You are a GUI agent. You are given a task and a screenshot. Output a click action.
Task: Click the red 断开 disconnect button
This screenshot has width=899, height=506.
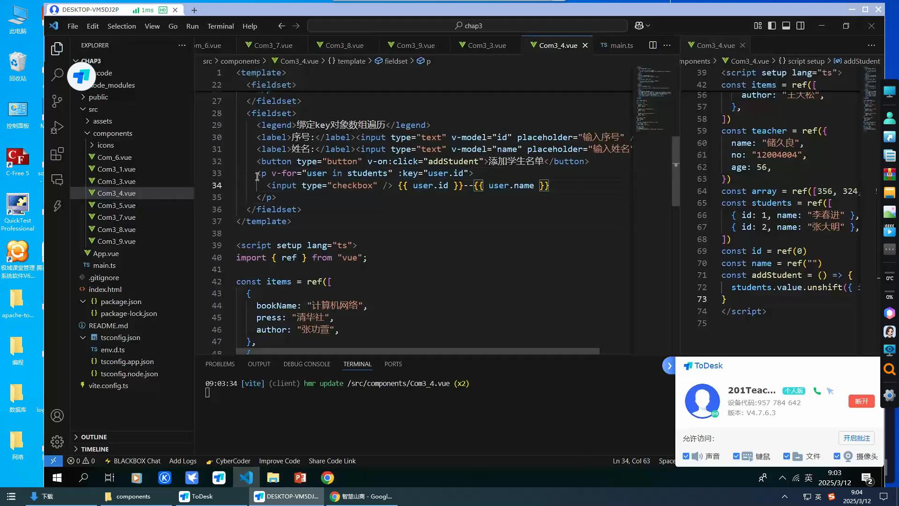[861, 401]
